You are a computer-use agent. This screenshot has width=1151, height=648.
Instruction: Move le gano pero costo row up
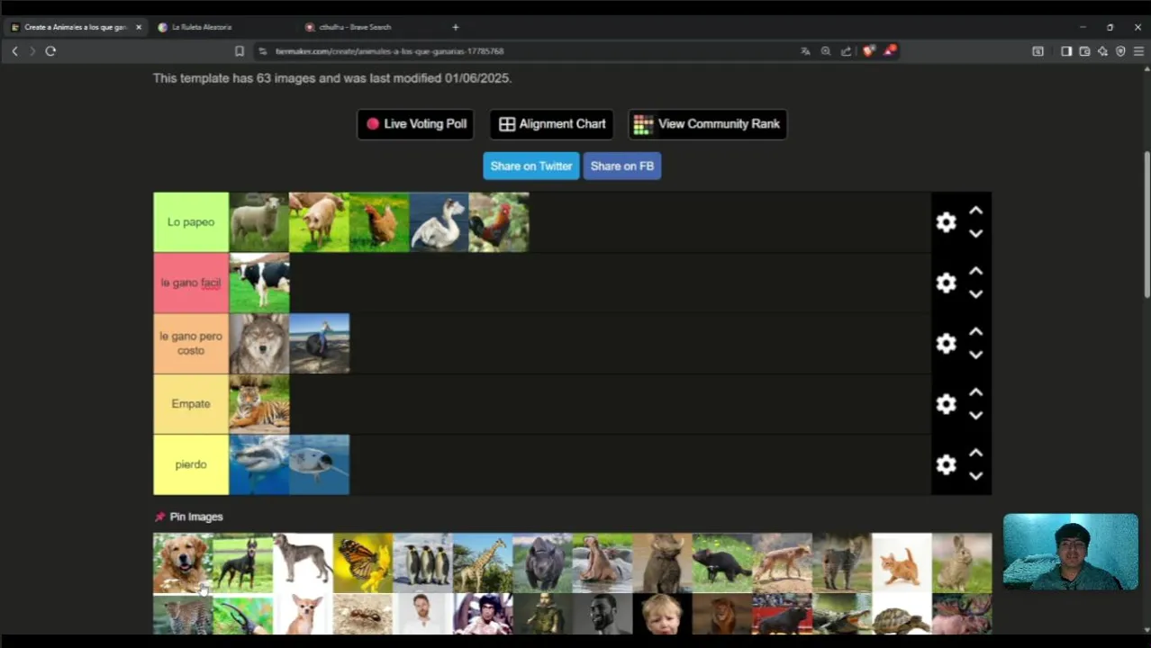pyautogui.click(x=975, y=332)
